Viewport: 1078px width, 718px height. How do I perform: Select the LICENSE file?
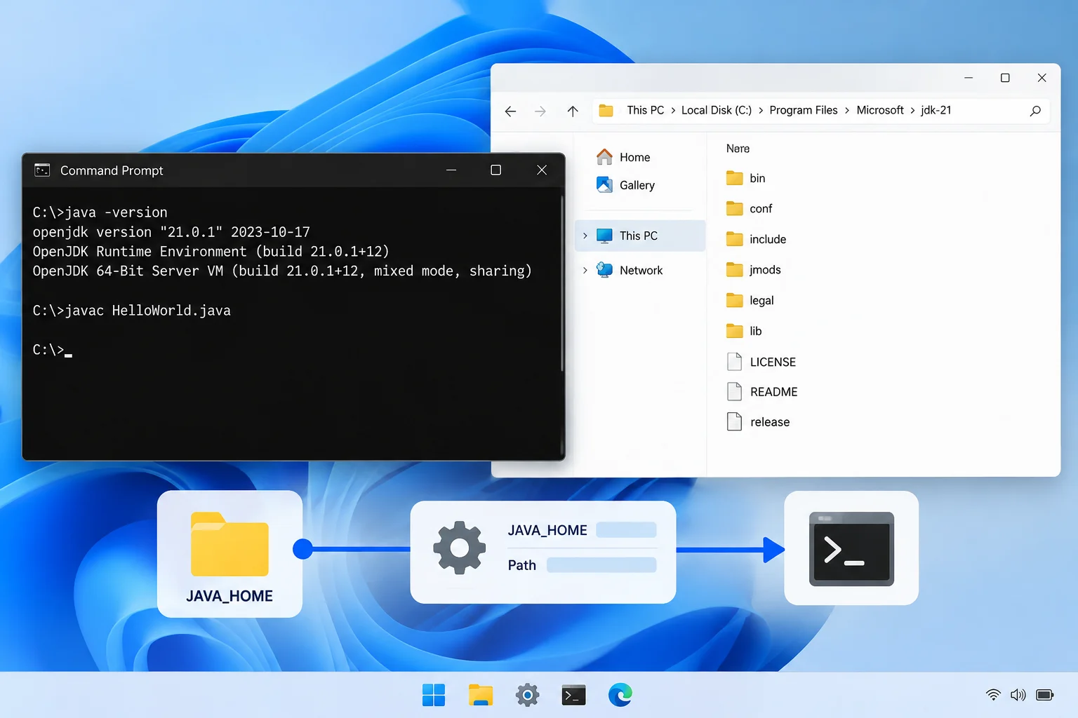point(761,362)
